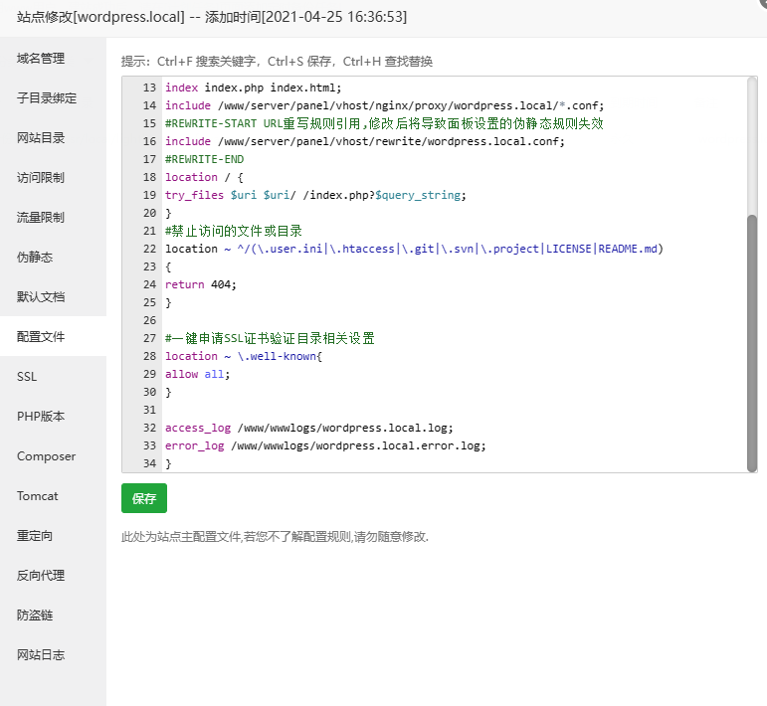
Task: Click the rewrite include path on line 16
Action: point(391,142)
